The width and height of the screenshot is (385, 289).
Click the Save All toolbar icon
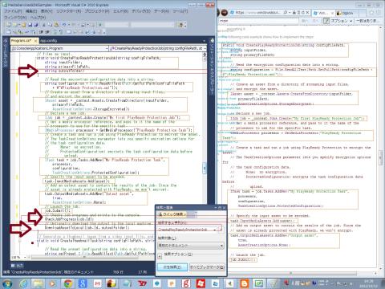click(35, 25)
